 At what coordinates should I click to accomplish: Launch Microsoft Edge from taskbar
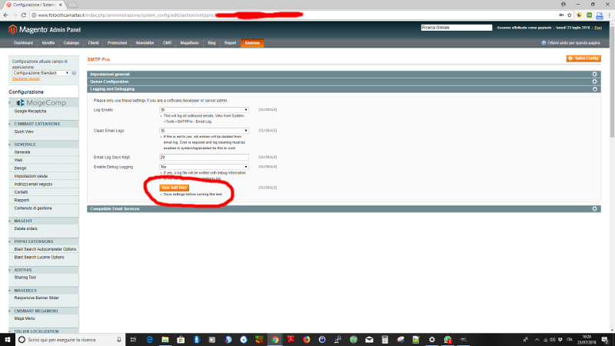pyautogui.click(x=149, y=340)
